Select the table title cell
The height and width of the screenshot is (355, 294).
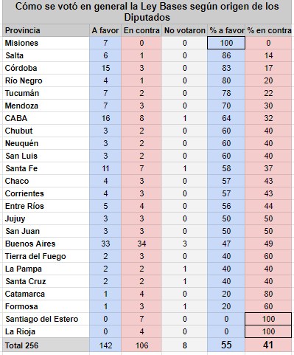coord(147,12)
